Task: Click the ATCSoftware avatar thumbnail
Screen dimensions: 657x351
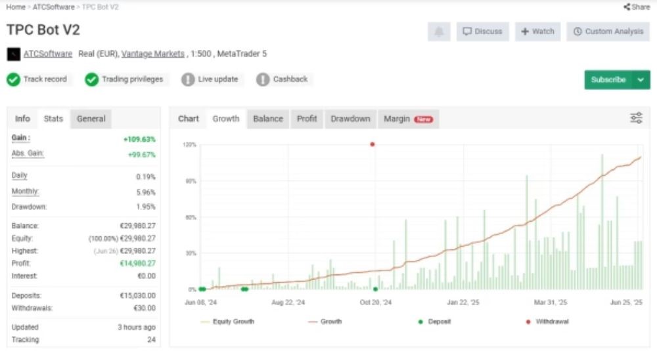Action: click(13, 54)
